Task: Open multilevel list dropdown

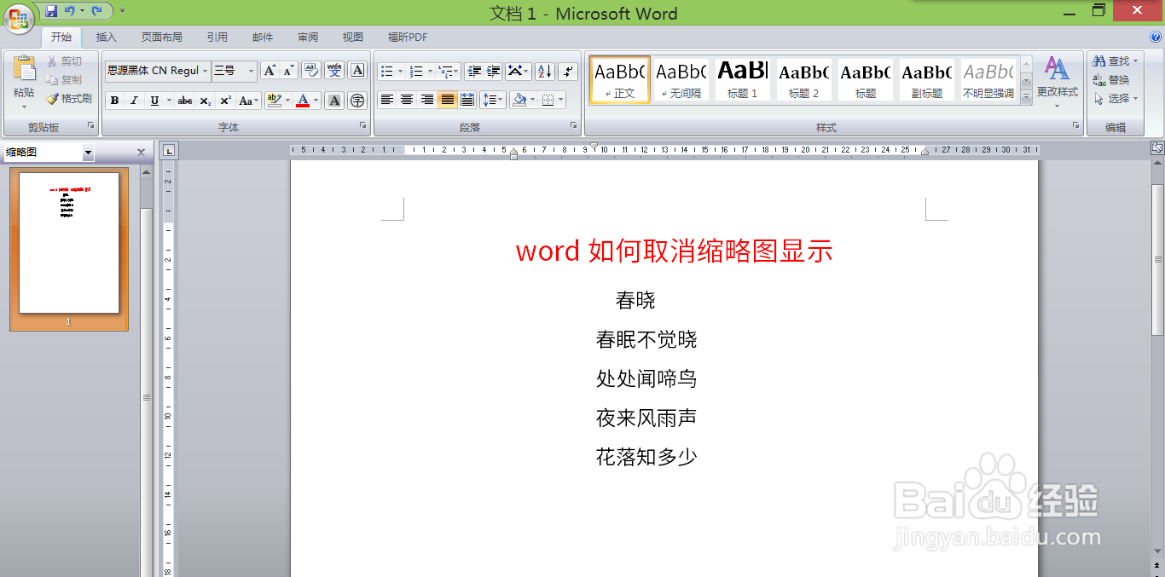Action: pos(457,71)
